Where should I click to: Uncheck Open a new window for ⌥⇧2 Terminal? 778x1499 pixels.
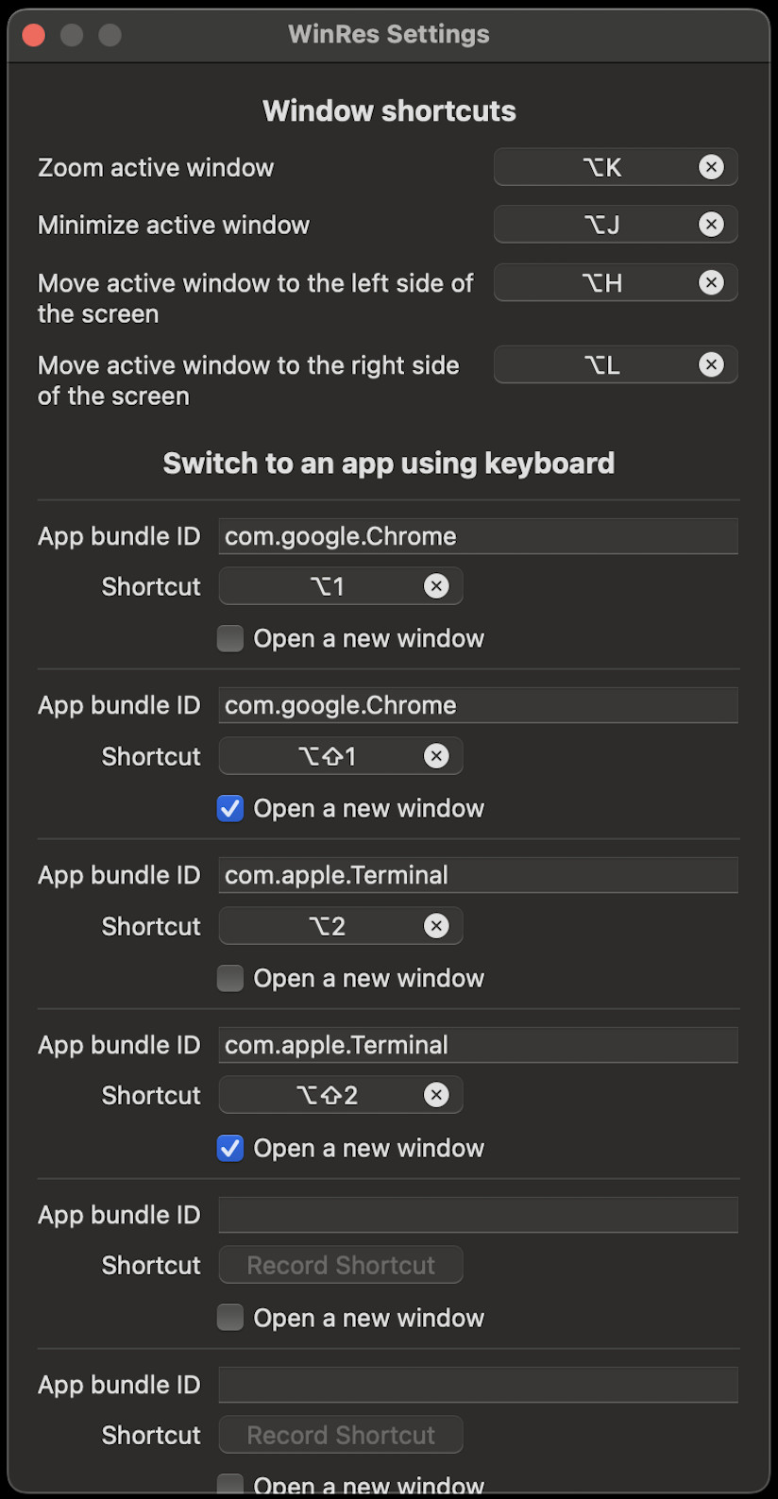coord(230,1148)
